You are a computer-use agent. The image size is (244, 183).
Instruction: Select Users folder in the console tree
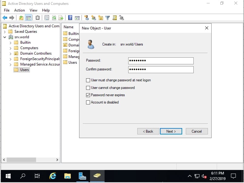click(22, 70)
